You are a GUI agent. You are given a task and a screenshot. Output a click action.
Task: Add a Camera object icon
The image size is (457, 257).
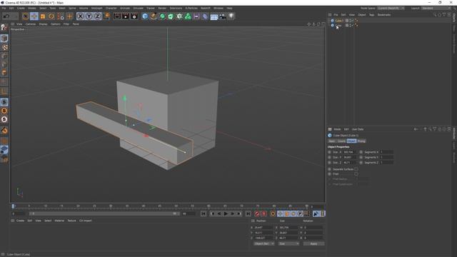(223, 16)
